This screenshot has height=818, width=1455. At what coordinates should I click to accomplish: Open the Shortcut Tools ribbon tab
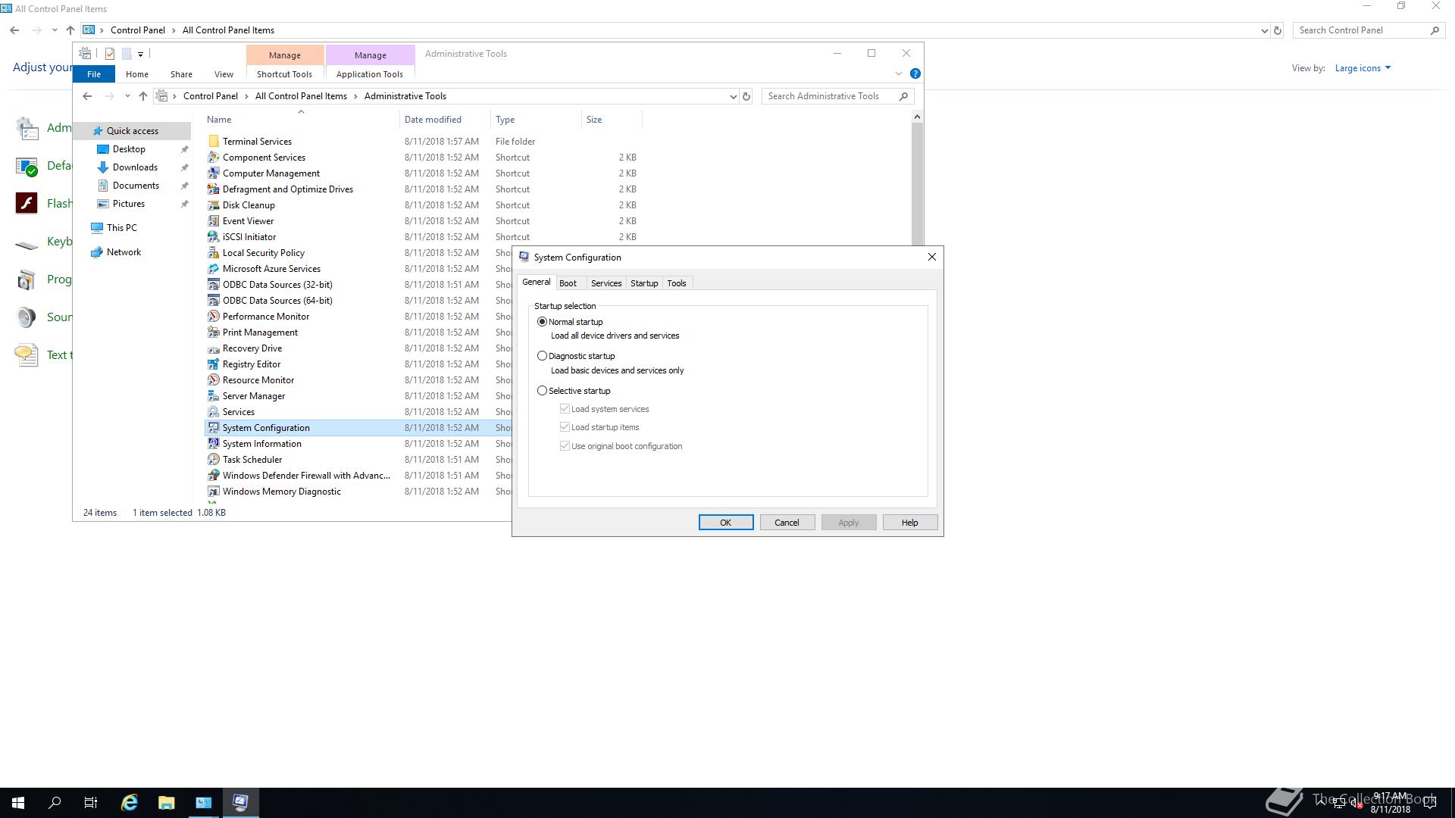coord(284,74)
